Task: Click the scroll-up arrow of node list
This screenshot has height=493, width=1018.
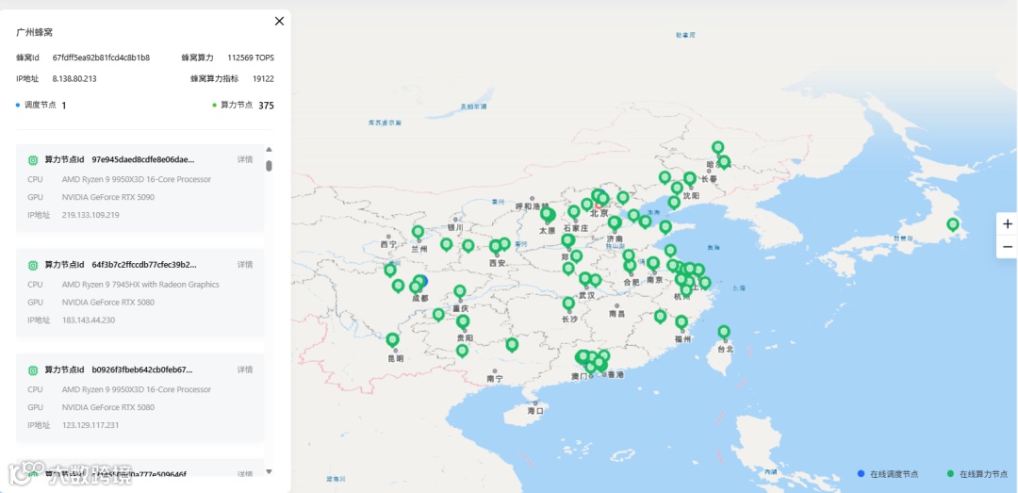Action: coord(269,149)
